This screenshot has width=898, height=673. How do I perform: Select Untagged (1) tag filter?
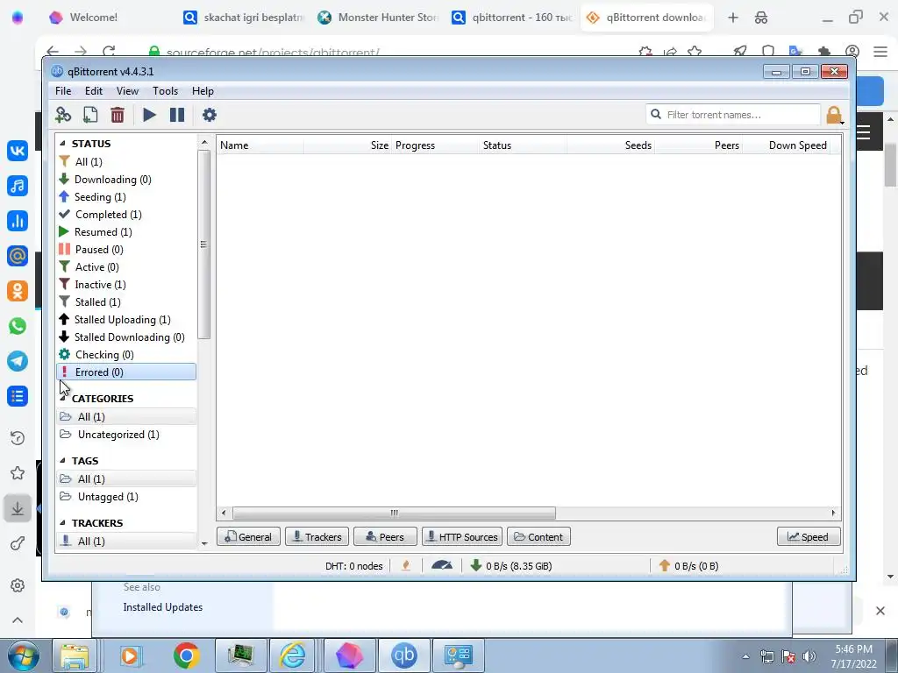point(126,497)
